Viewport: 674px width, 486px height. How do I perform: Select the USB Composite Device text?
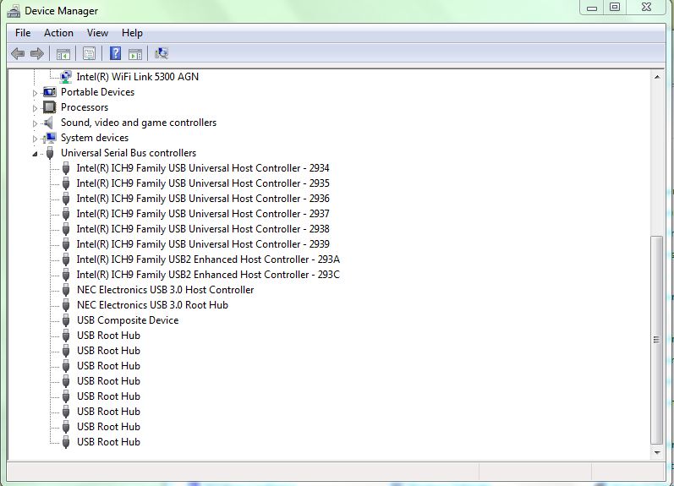(128, 320)
